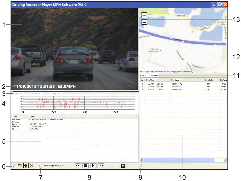
Task: Enable continuous playback of files checkbox
Action: tap(41, 166)
